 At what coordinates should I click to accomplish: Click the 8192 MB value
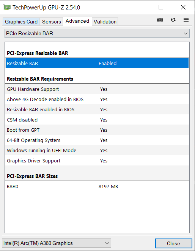click(108, 187)
